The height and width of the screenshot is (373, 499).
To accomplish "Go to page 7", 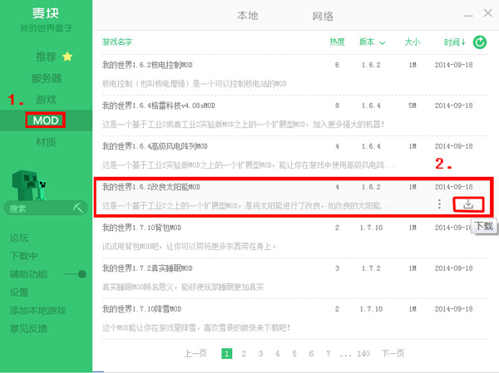I will [x=329, y=354].
